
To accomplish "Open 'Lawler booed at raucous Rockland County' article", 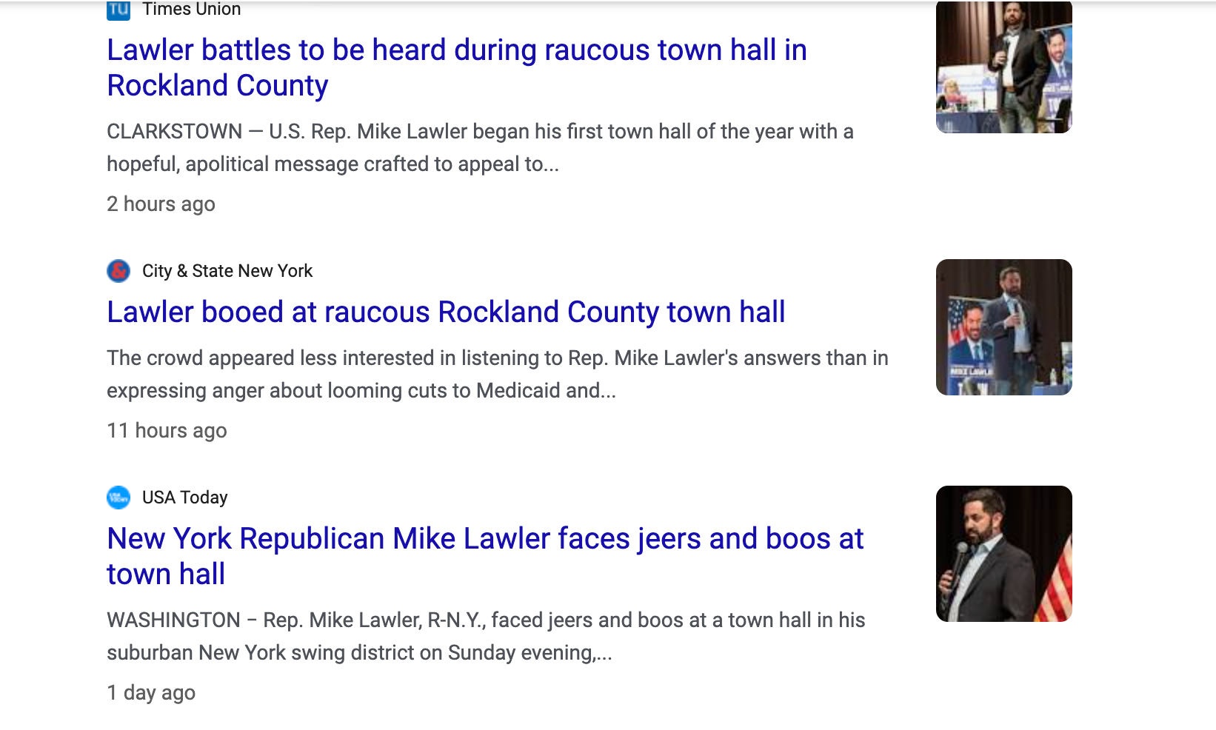I will tap(446, 312).
